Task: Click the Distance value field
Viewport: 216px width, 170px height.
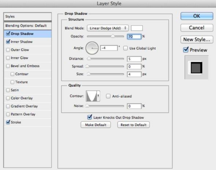Action: (134, 59)
